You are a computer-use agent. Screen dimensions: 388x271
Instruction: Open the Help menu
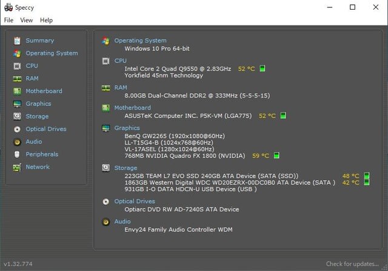coord(46,20)
